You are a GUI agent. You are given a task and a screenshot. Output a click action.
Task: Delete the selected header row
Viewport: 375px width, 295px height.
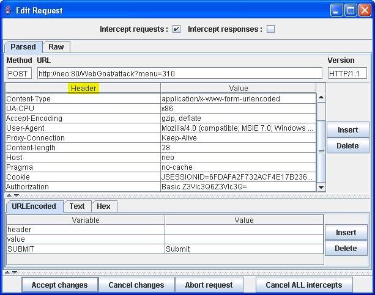coord(347,146)
